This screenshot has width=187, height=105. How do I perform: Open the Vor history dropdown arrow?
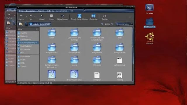click(x=35, y=17)
